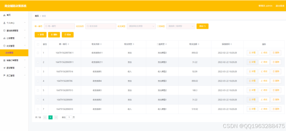
Task: Click the cell 1647915628970611
Action: (65, 53)
